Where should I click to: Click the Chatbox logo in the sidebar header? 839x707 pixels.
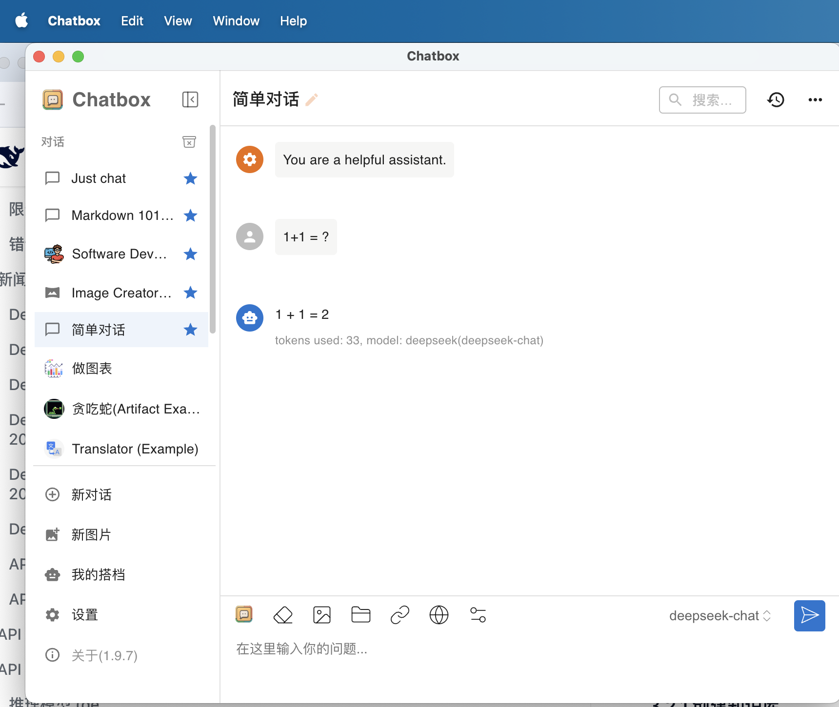pyautogui.click(x=53, y=99)
